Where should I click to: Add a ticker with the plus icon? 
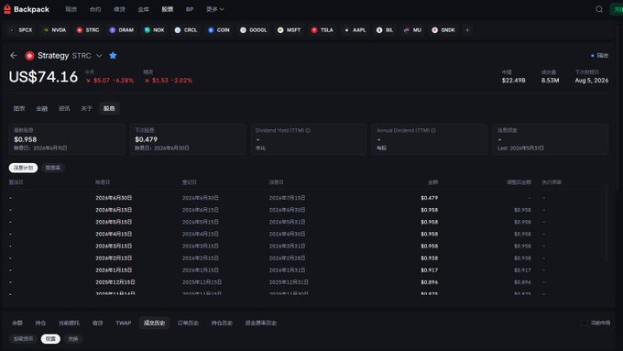pyautogui.click(x=467, y=30)
